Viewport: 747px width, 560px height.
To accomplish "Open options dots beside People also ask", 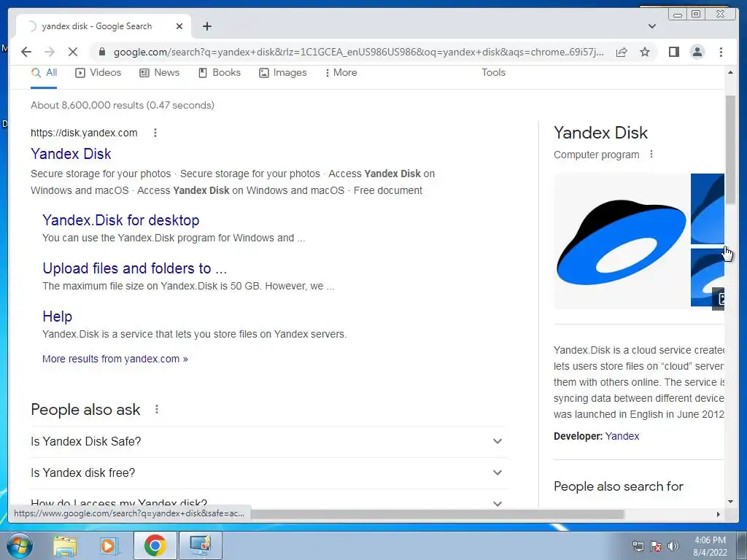I will (157, 409).
